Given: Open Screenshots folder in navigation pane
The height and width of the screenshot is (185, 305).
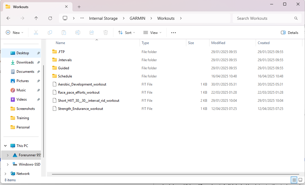Looking at the screenshot, I should pyautogui.click(x=21, y=109).
